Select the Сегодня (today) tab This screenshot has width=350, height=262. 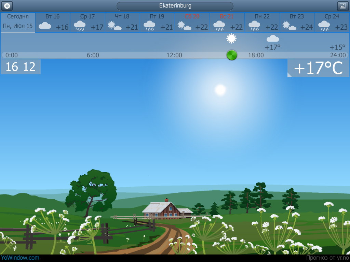[x=18, y=23]
